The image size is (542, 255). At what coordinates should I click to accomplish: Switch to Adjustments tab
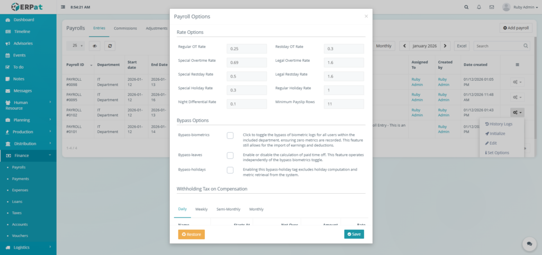(x=157, y=29)
